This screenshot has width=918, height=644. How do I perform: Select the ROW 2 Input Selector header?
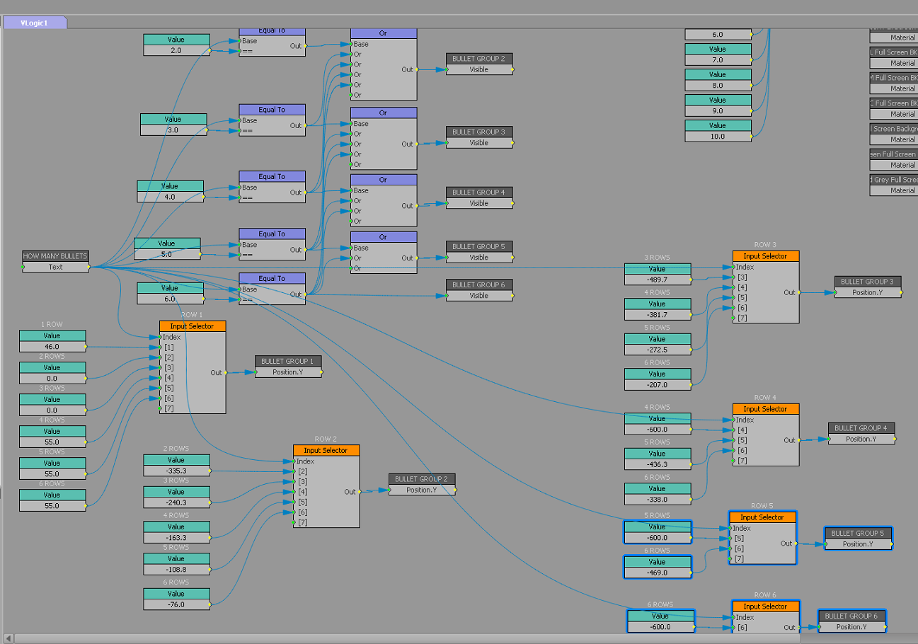pyautogui.click(x=326, y=451)
